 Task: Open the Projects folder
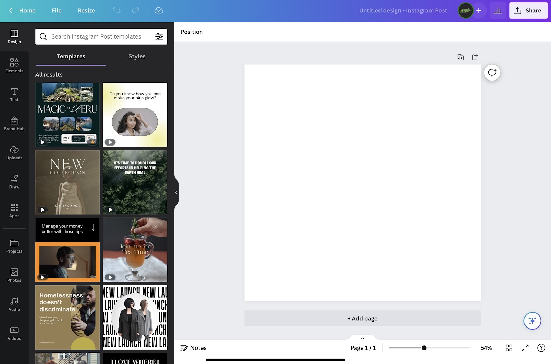tap(14, 246)
